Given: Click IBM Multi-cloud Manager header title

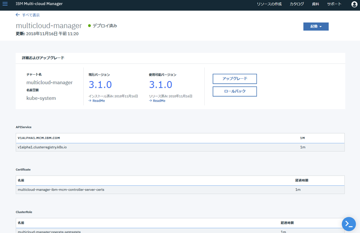Looking at the screenshot, I should pyautogui.click(x=39, y=4).
